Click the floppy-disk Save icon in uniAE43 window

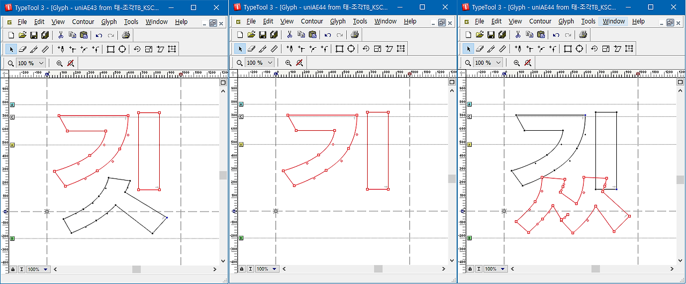click(34, 35)
